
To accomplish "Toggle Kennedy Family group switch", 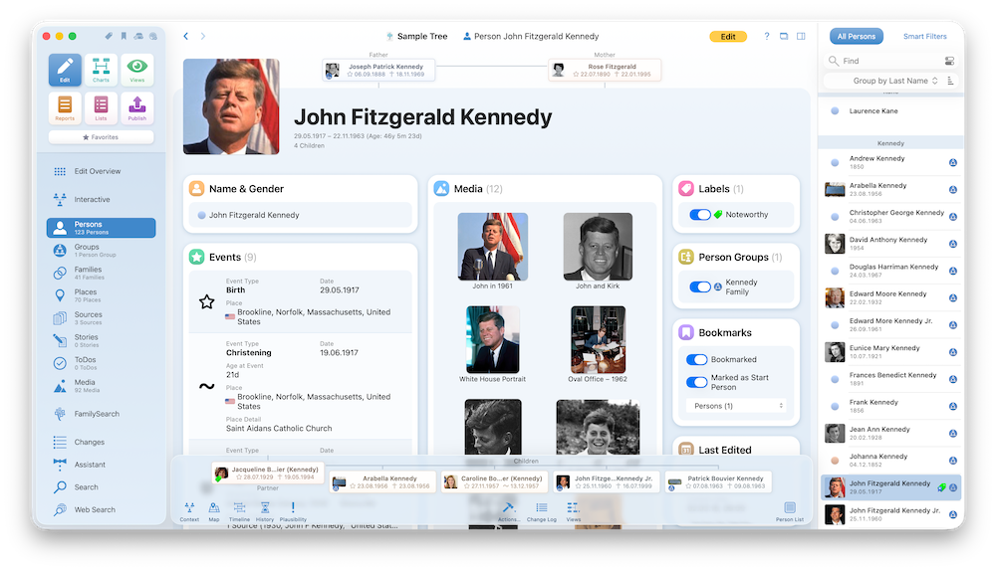I will [x=700, y=286].
